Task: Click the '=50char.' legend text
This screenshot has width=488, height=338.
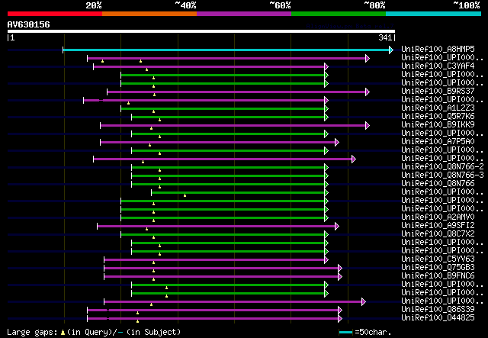Action: [373, 332]
